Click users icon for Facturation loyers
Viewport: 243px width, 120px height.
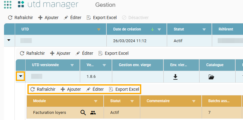pos(93,113)
